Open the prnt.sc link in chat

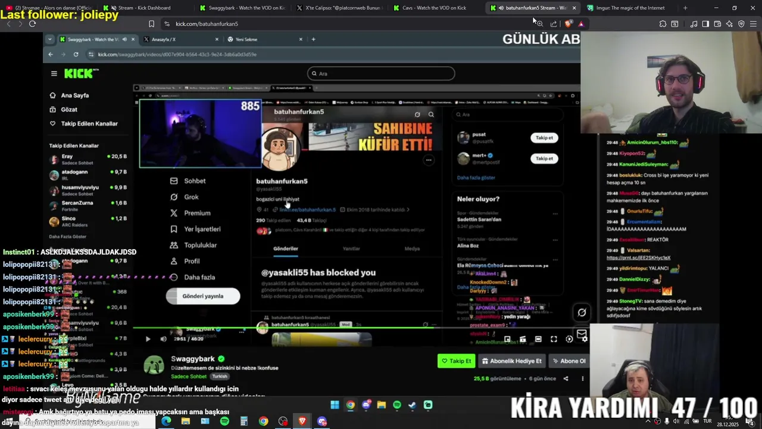point(638,257)
